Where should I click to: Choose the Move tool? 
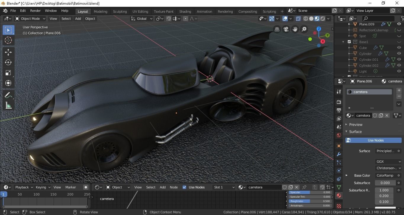click(8, 52)
